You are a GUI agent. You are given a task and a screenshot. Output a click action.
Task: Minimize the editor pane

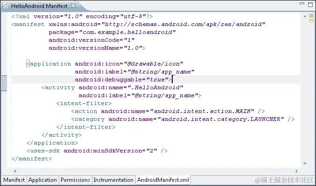tap(302, 3)
